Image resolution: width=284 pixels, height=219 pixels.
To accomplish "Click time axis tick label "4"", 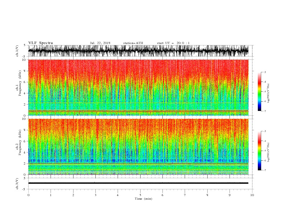I will click(x=118, y=195).
